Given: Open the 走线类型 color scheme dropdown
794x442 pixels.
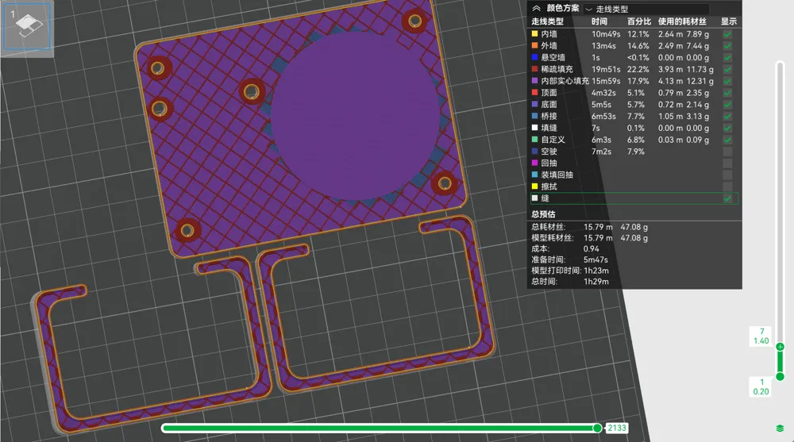Looking at the screenshot, I should tap(646, 9).
